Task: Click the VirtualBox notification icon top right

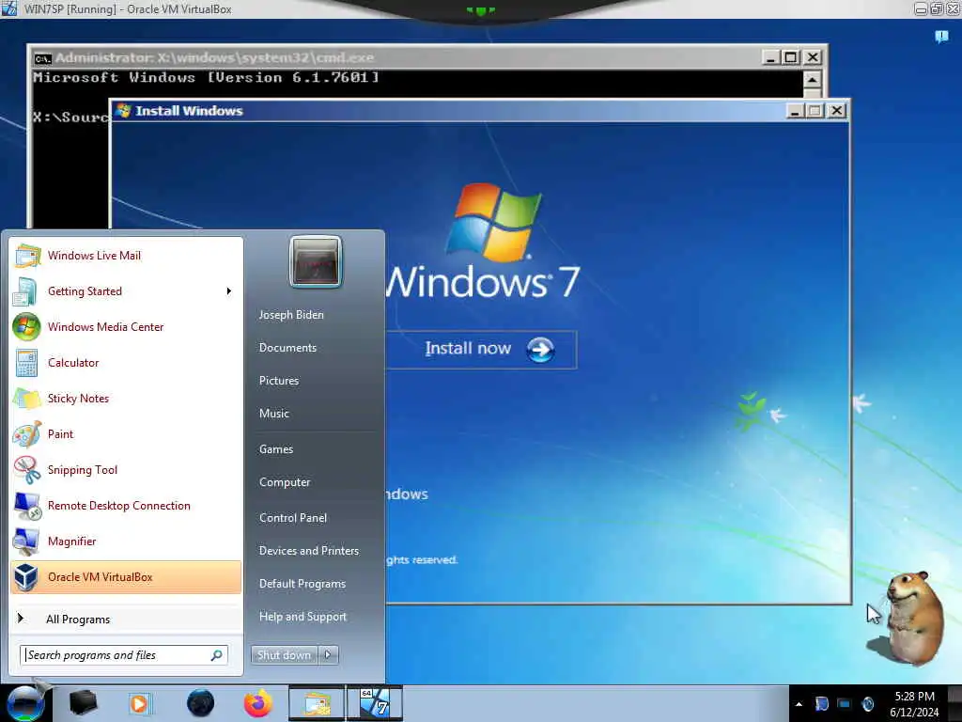Action: (941, 37)
